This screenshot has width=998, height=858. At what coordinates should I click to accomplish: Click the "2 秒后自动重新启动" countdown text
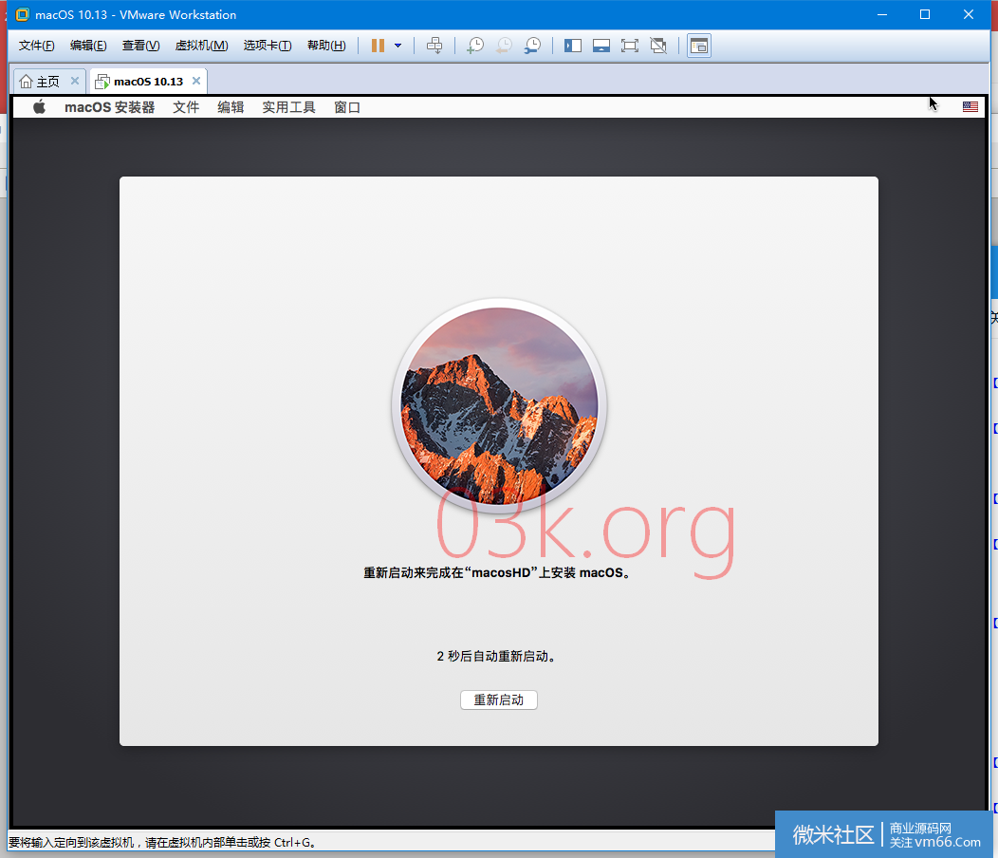[496, 656]
